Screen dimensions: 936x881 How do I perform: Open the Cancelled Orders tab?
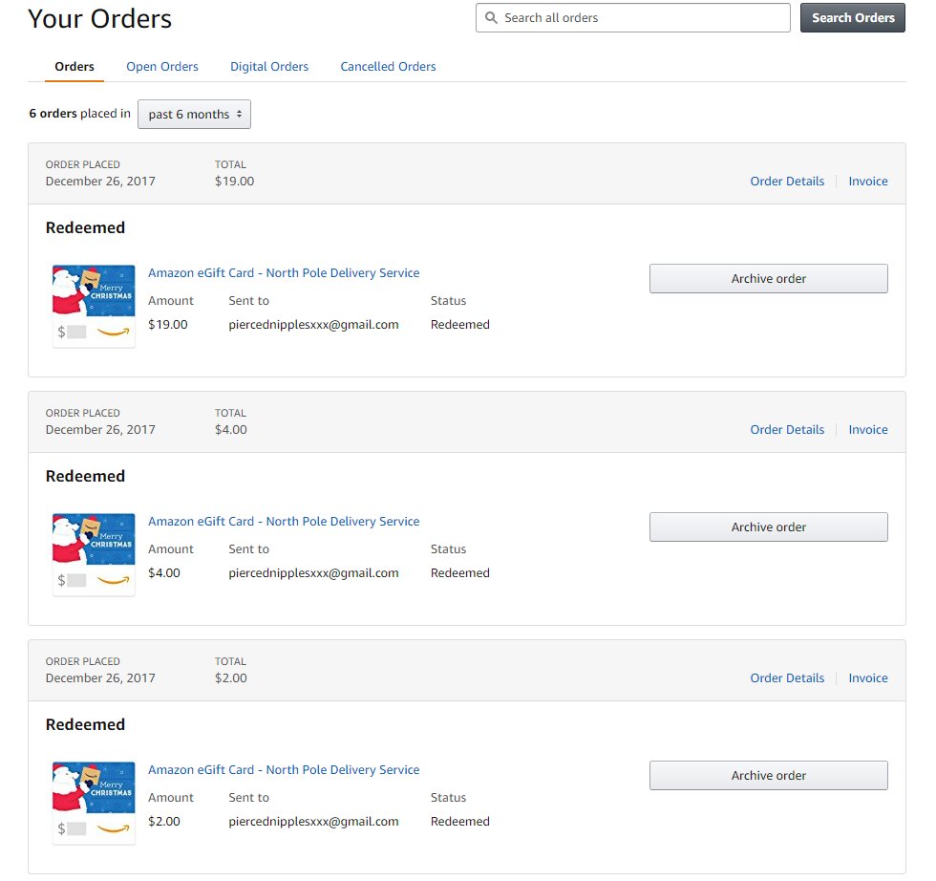coord(388,66)
